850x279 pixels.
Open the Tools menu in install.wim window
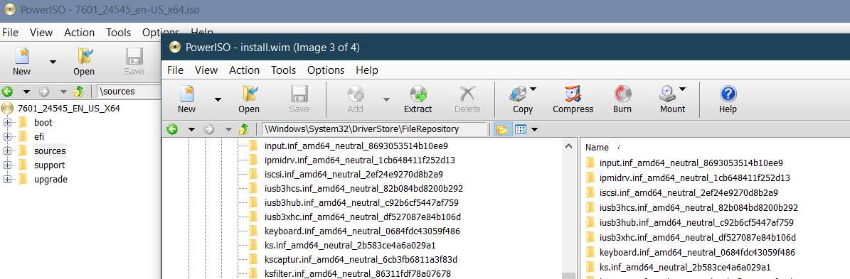pyautogui.click(x=284, y=70)
